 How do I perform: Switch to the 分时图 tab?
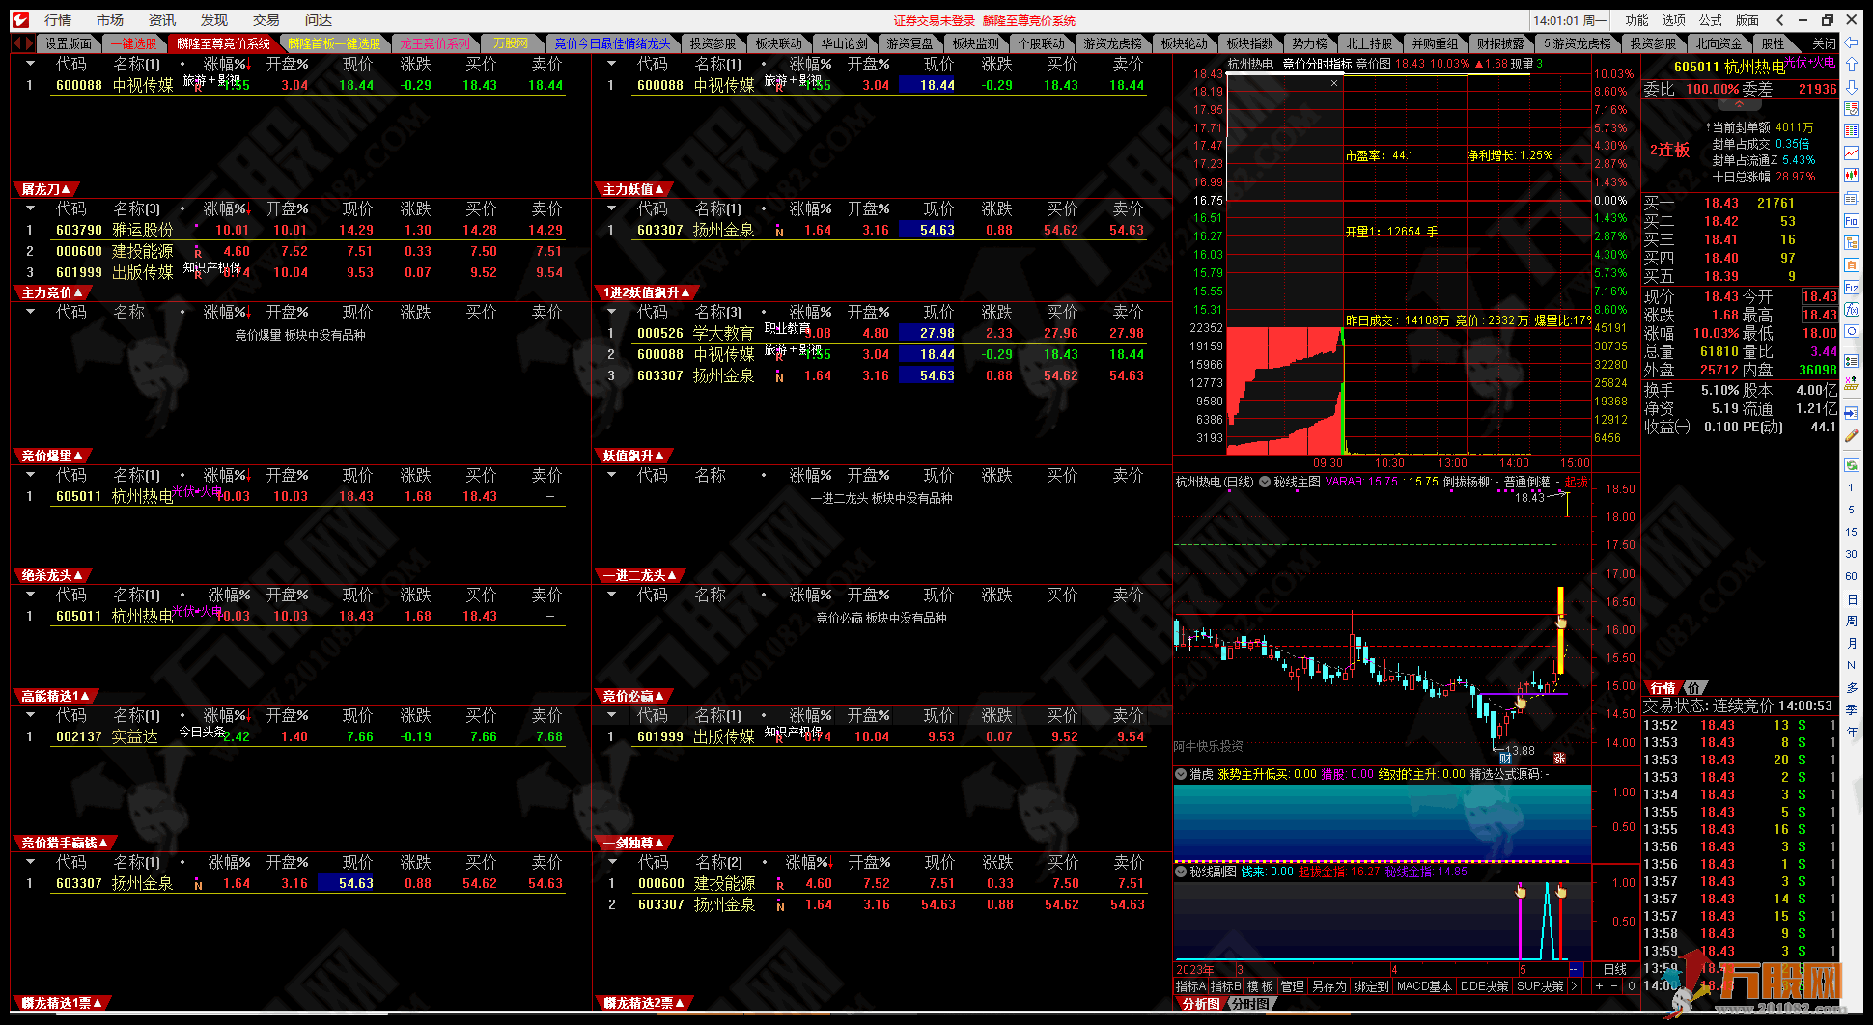pyautogui.click(x=1249, y=1004)
